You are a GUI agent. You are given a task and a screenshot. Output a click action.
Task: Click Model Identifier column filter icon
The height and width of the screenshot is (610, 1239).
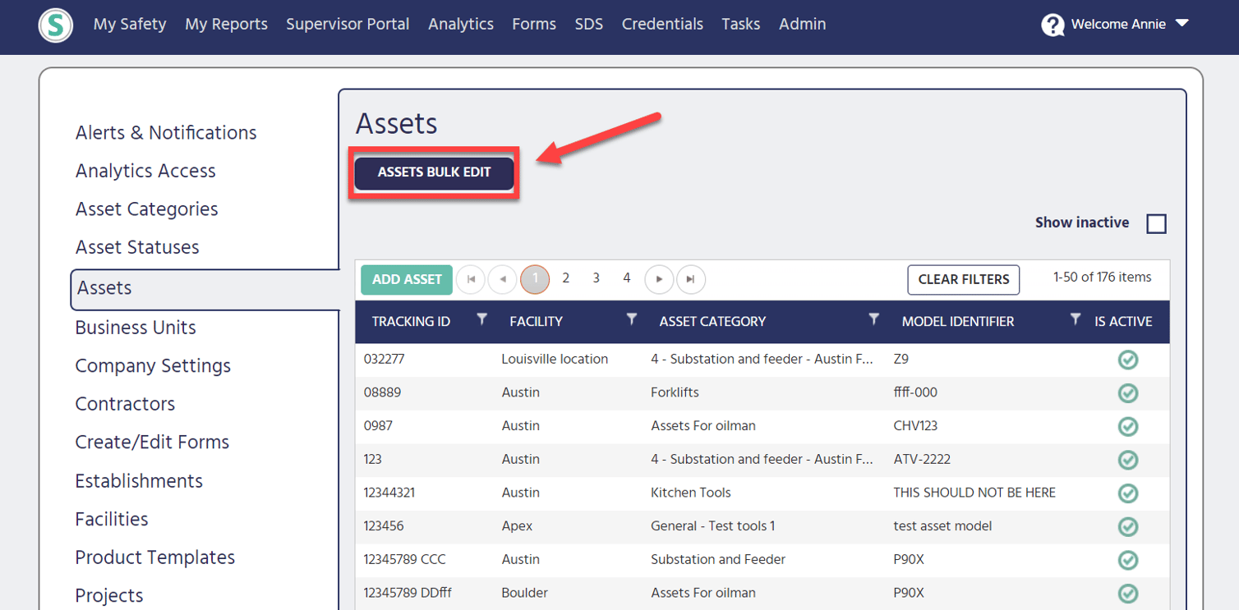coord(1075,319)
